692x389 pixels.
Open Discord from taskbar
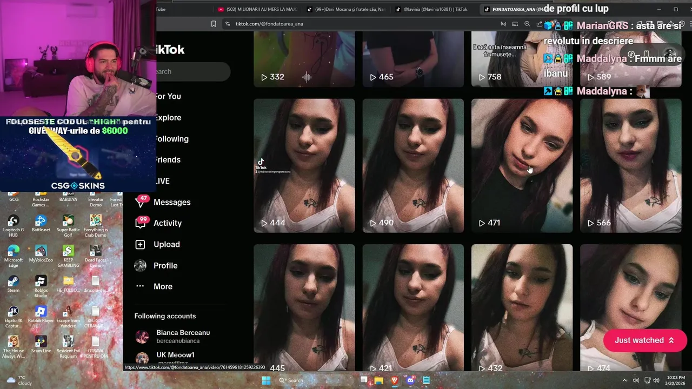(x=410, y=380)
